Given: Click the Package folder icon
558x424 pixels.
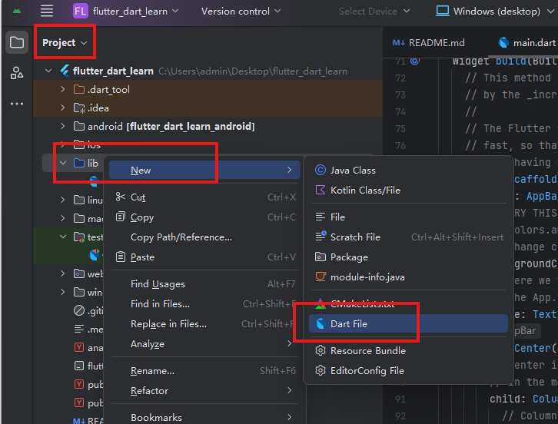Looking at the screenshot, I should [x=321, y=257].
